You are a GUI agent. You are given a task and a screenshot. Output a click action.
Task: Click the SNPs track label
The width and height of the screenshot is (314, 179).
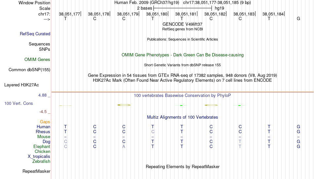45,49
